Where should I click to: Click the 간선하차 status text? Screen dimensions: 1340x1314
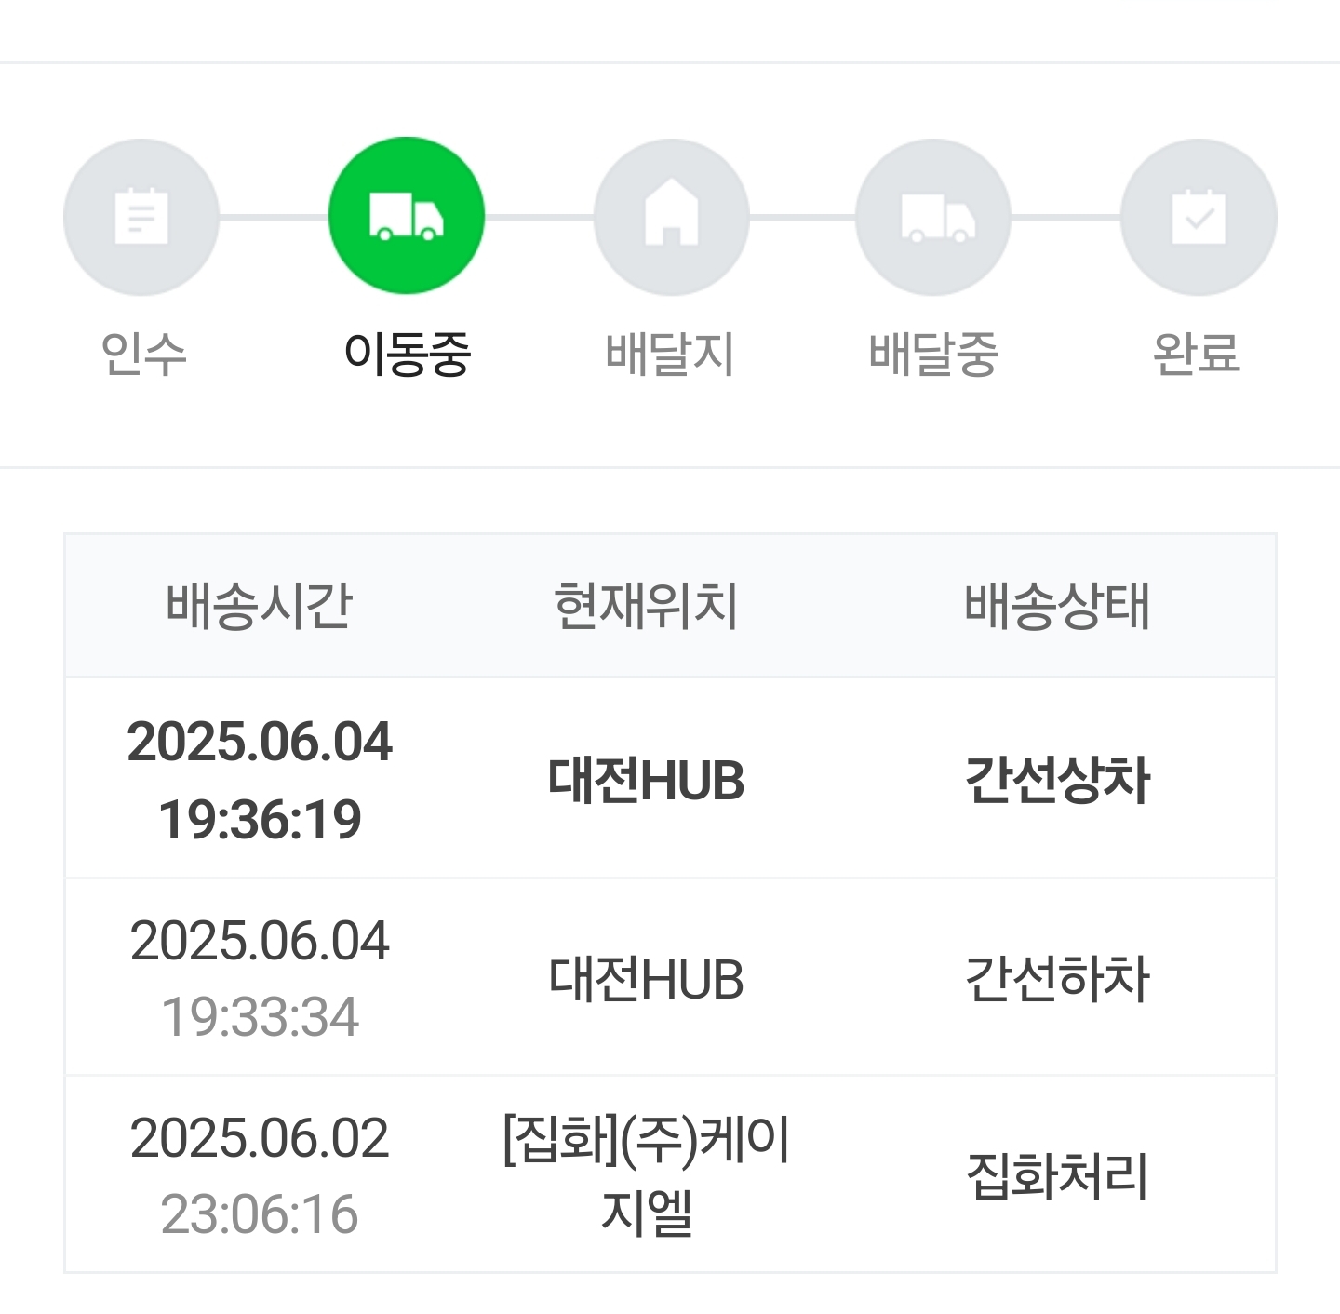point(1057,979)
